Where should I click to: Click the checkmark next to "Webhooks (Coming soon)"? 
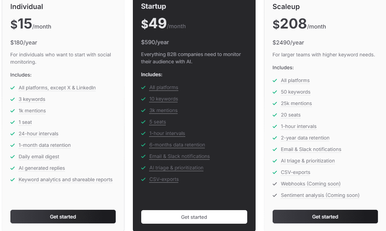click(x=274, y=184)
